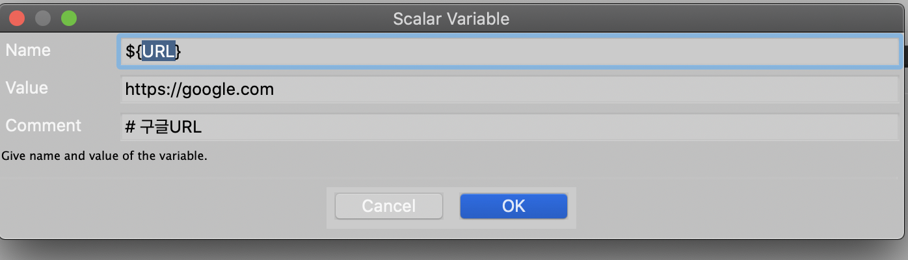The height and width of the screenshot is (260, 908).
Task: Click on the https://google.com text
Action: coord(199,89)
